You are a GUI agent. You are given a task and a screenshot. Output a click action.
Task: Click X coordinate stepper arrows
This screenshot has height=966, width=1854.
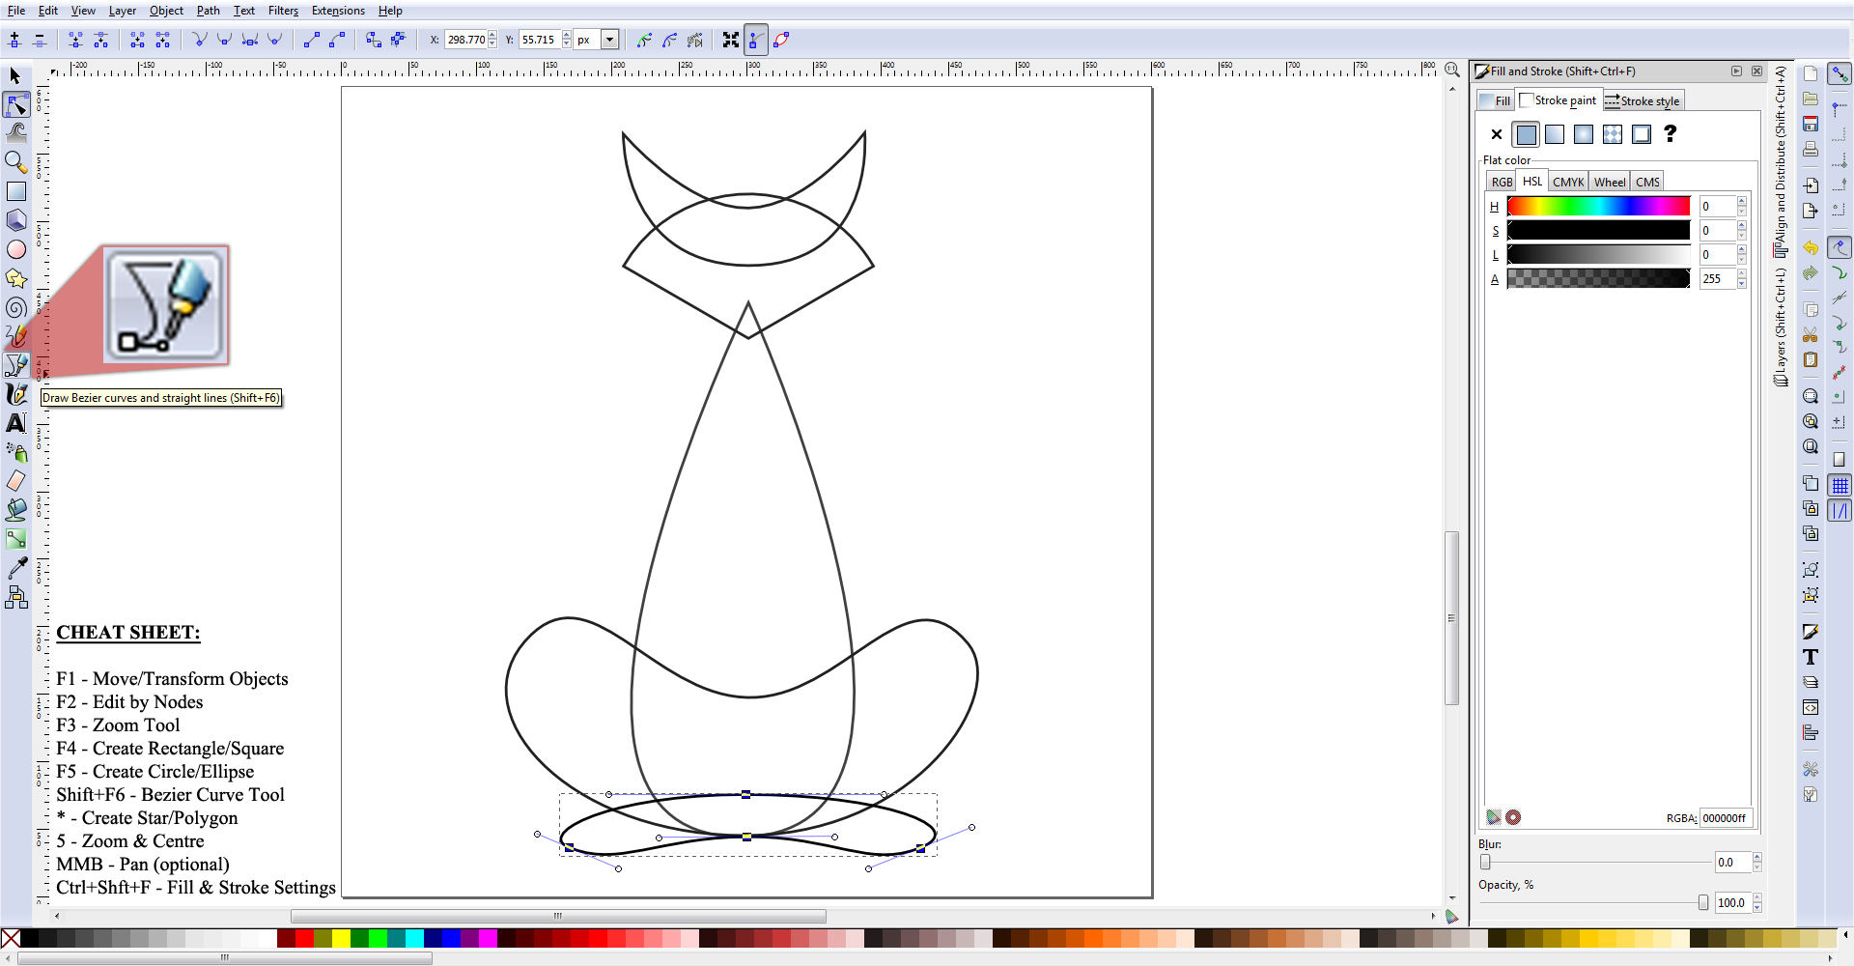pos(492,40)
